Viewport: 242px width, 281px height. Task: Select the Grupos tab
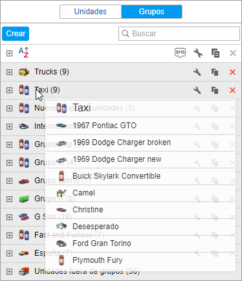click(x=151, y=12)
